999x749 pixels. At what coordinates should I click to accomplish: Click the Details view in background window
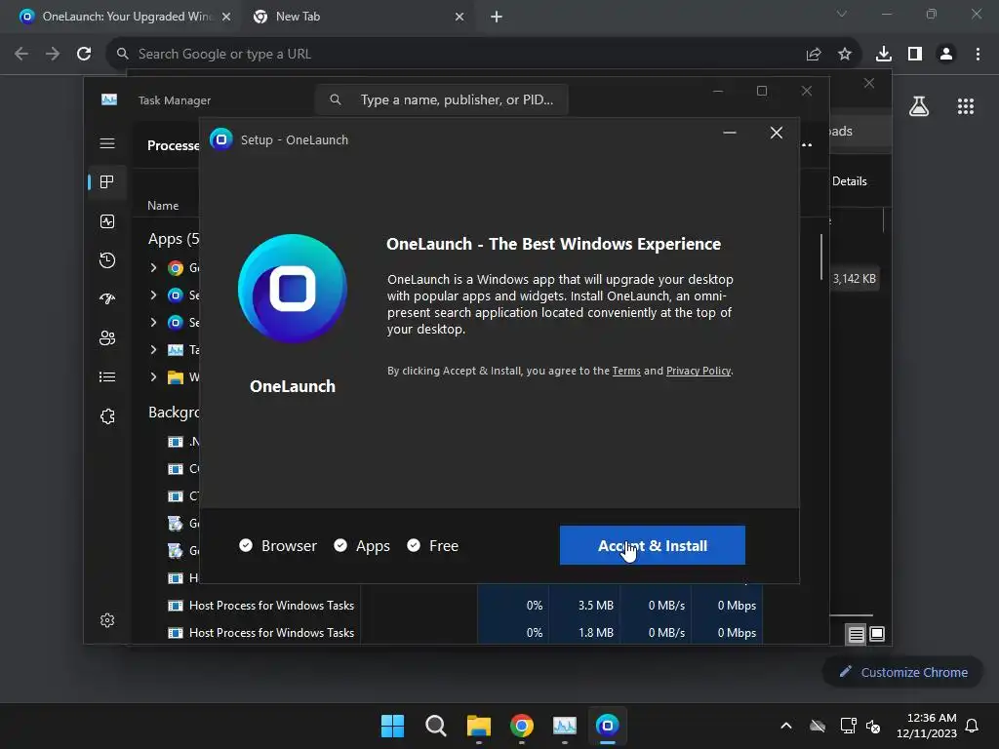tap(850, 181)
